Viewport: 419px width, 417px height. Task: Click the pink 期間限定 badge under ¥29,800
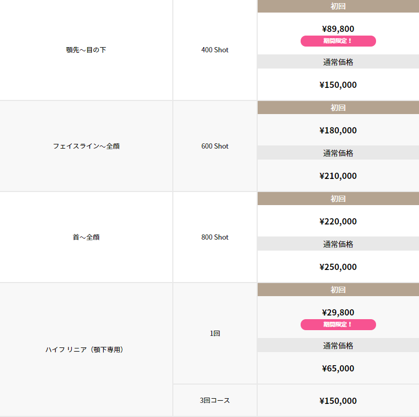tap(338, 324)
